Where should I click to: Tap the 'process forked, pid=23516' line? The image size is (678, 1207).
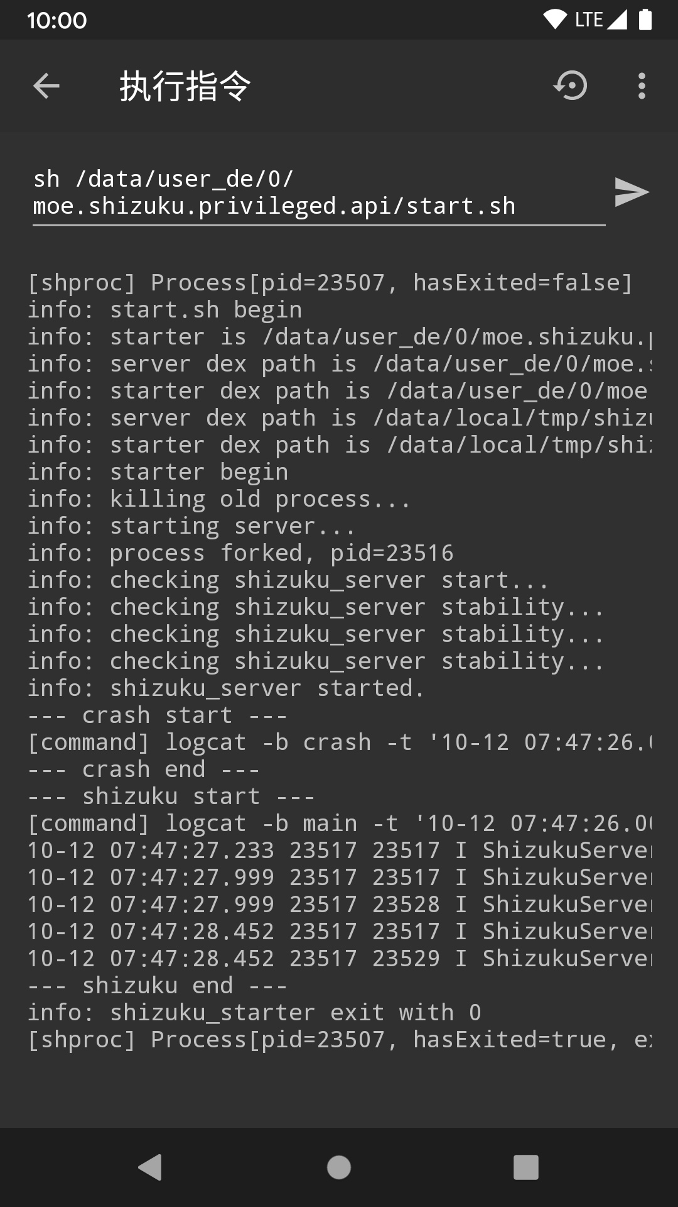point(240,553)
